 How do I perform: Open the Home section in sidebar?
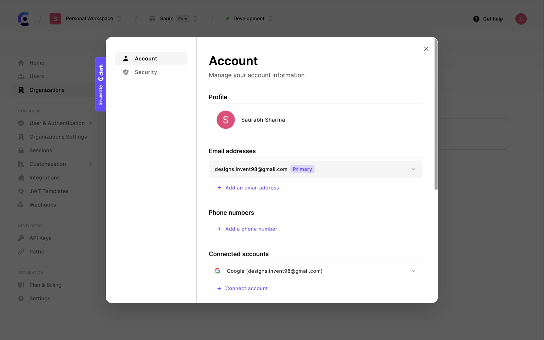[x=36, y=62]
